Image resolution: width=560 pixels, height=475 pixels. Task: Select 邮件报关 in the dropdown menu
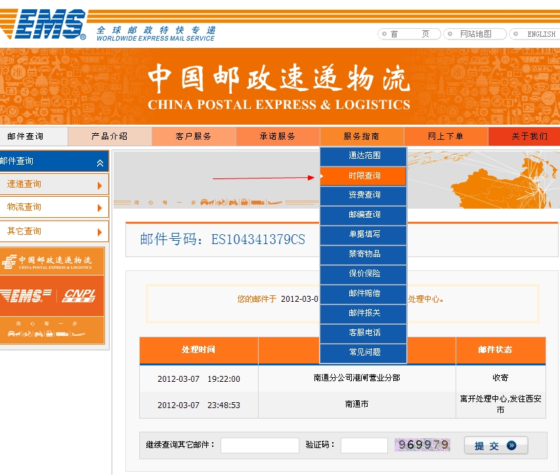[x=364, y=313]
